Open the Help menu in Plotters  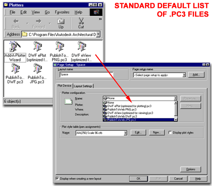pos(78,12)
